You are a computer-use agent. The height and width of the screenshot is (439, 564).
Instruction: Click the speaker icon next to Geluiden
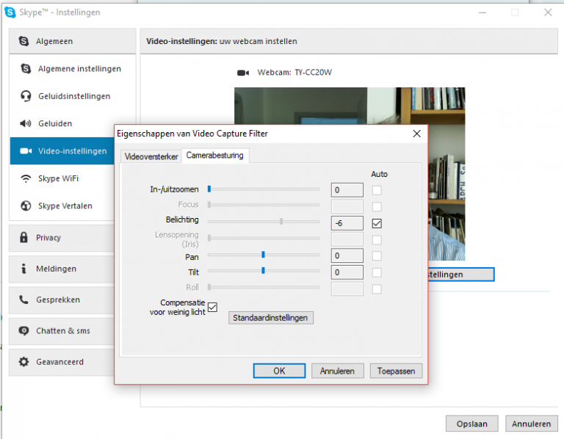pos(26,123)
